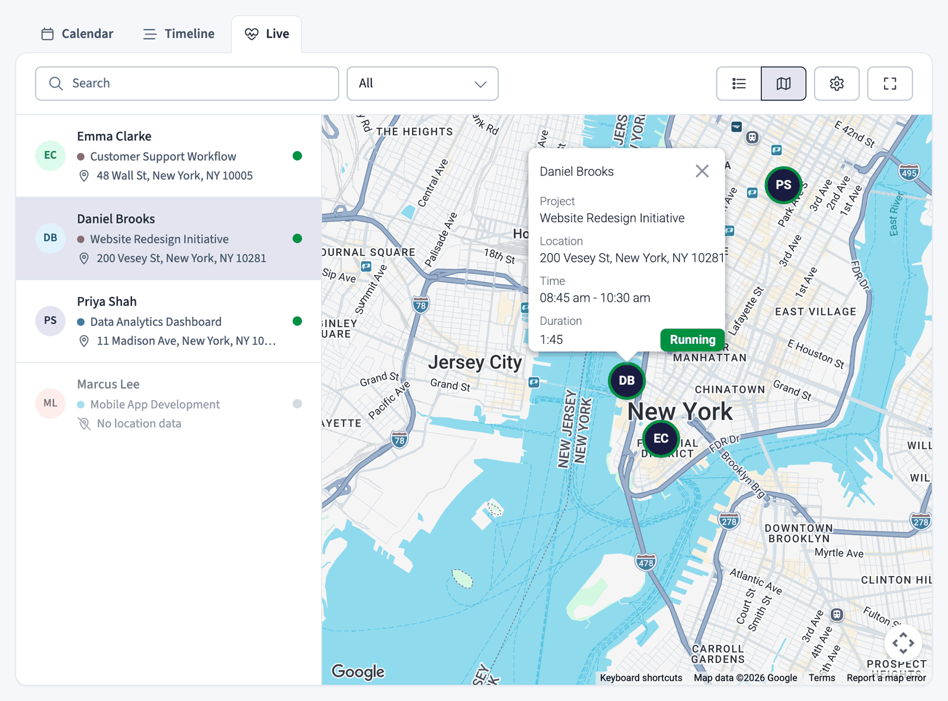Expand the All filter dropdown

[422, 84]
